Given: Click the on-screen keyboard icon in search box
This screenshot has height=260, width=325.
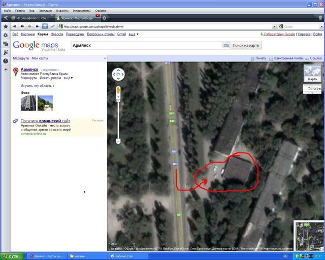Looking at the screenshot, I should 226,45.
